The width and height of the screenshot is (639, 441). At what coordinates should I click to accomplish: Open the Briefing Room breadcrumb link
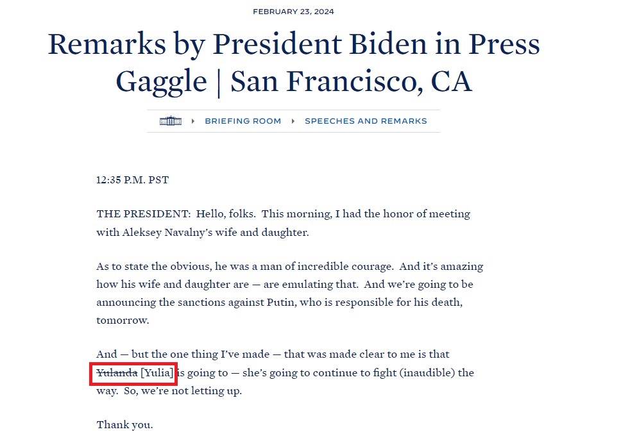pyautogui.click(x=243, y=121)
